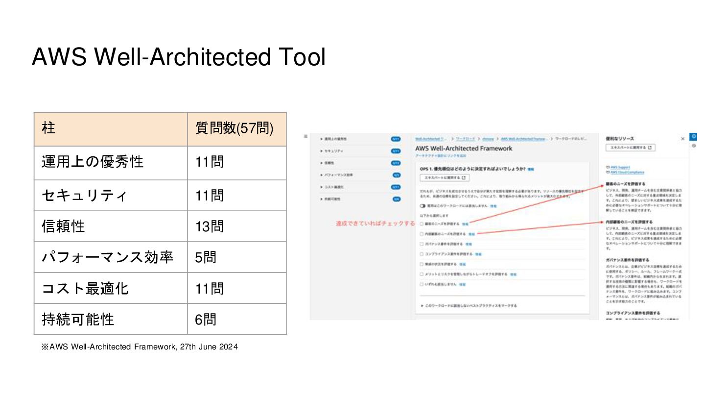Check the 脅威の状況を評価する checkbox

[422, 264]
